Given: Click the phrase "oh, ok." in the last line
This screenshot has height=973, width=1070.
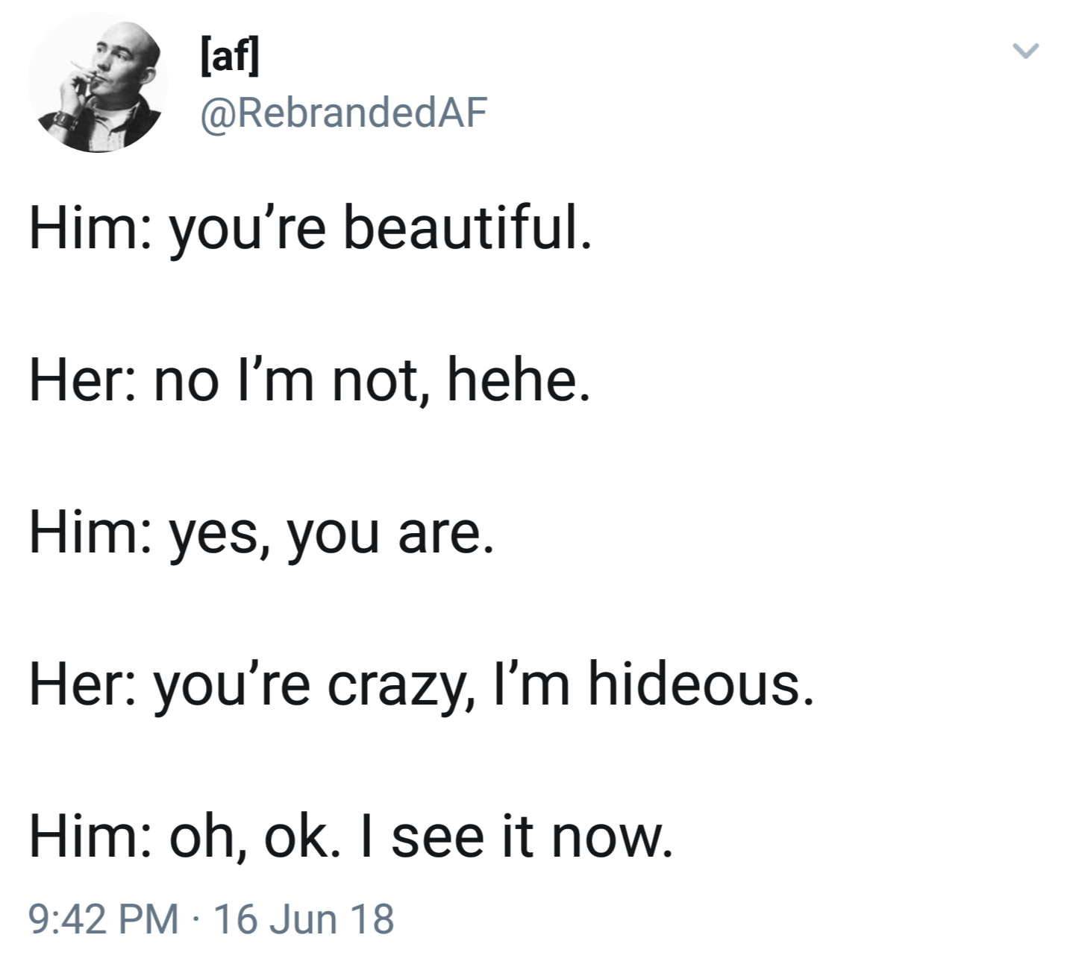Looking at the screenshot, I should [x=252, y=837].
